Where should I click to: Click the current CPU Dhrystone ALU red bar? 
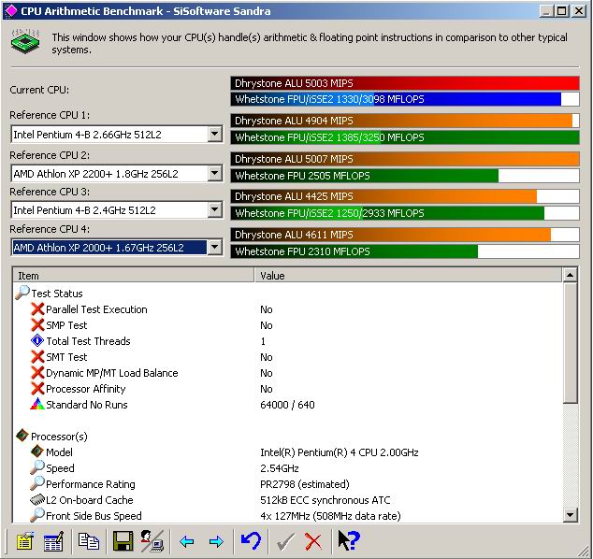pyautogui.click(x=402, y=83)
